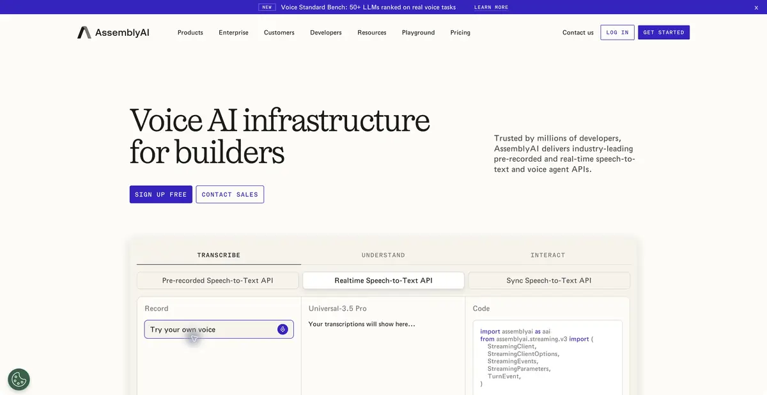Dismiss the announcement banner

point(756,7)
